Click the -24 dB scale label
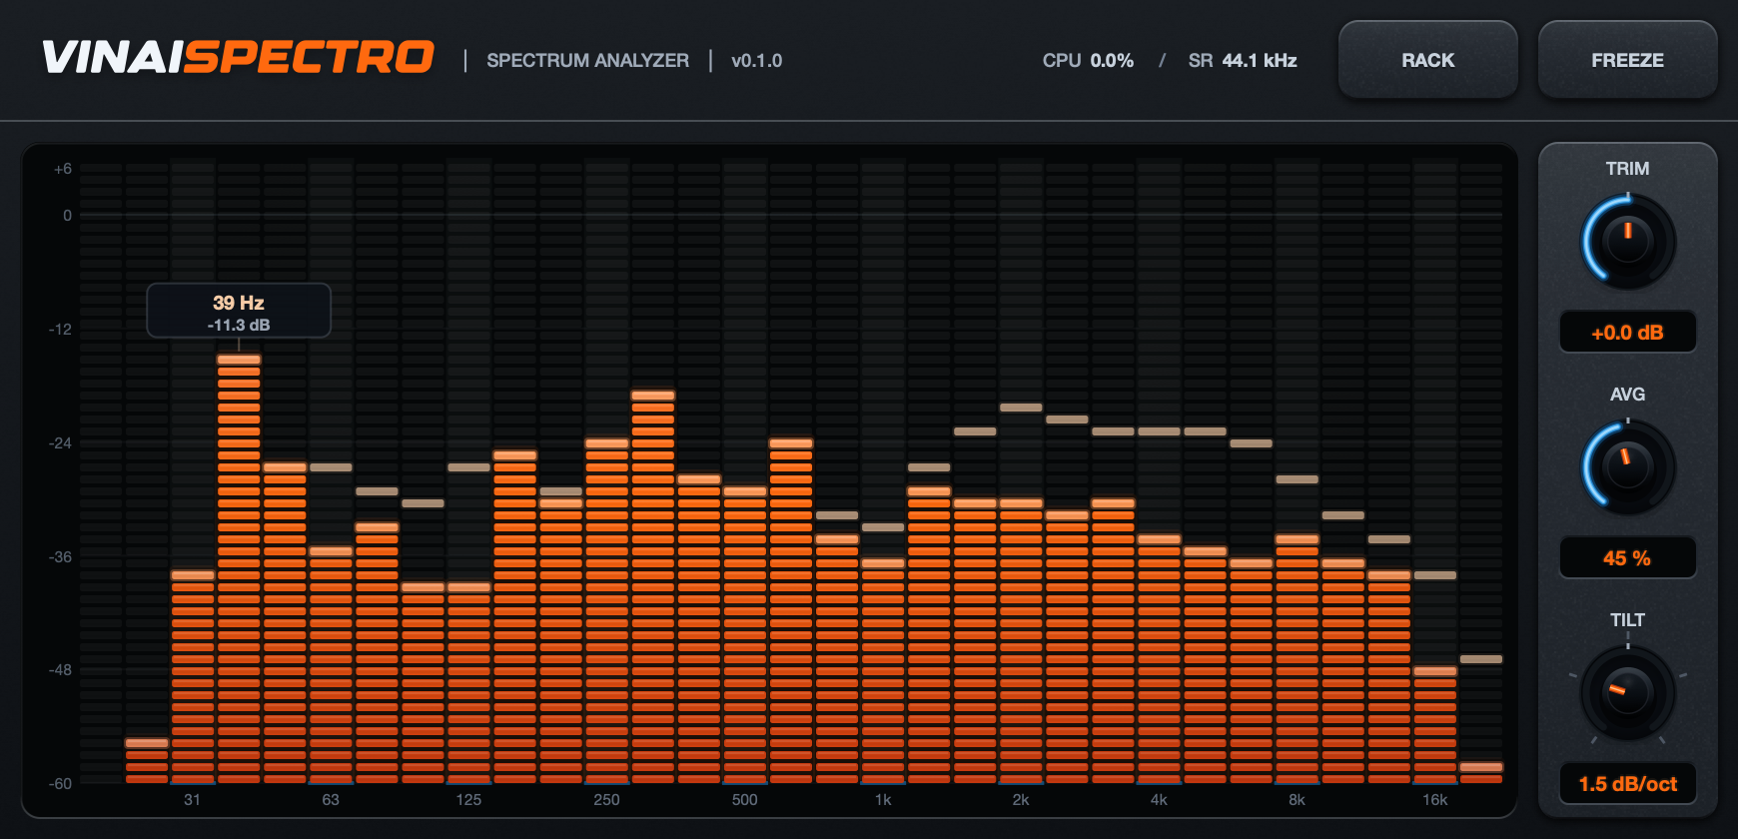Screen dimensions: 1738x839 point(61,443)
